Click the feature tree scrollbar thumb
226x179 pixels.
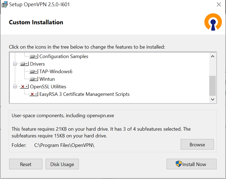tap(212, 86)
